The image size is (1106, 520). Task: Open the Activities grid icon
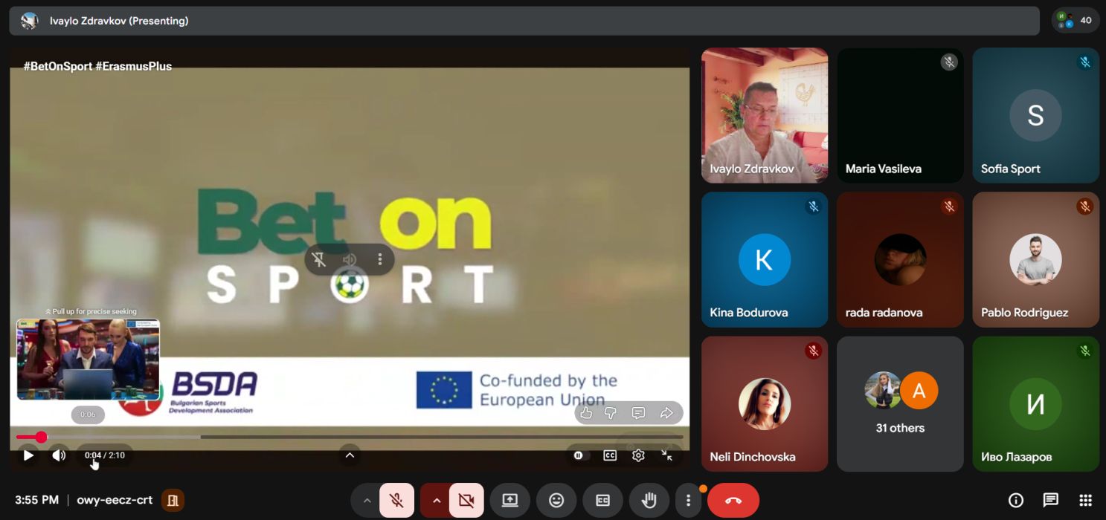1085,500
